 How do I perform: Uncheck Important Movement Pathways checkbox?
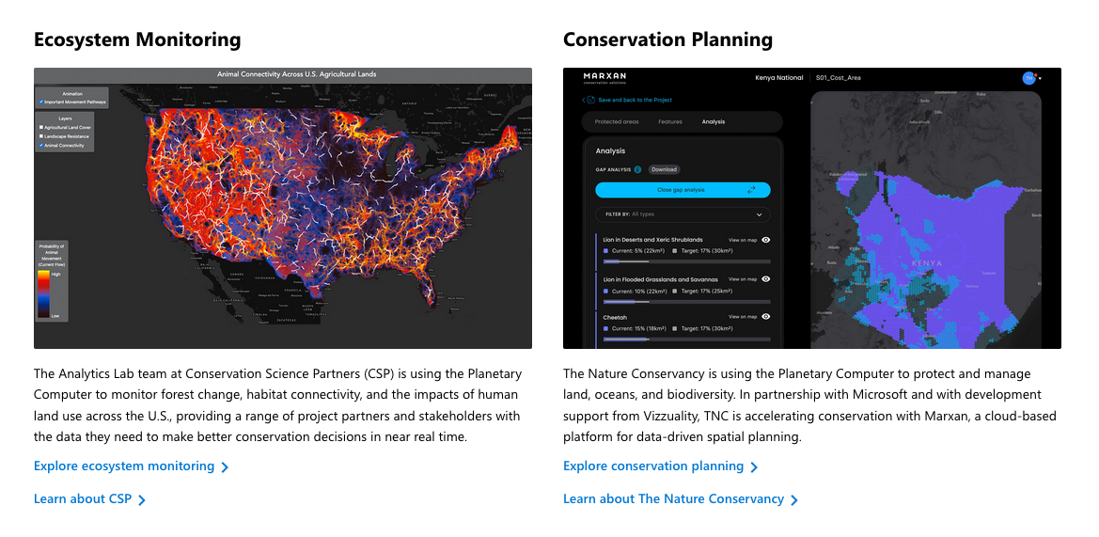[41, 102]
